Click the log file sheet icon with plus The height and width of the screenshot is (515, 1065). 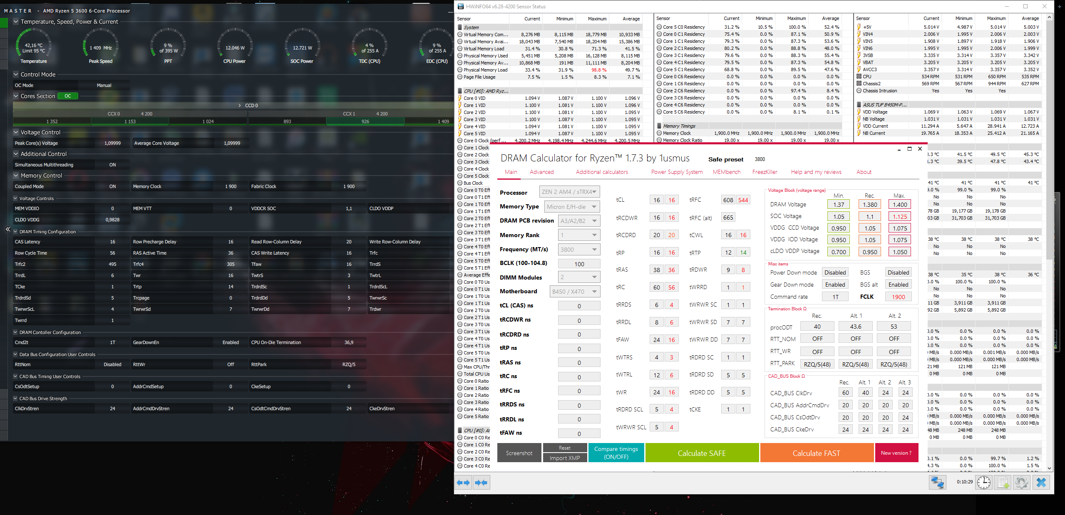[x=1003, y=482]
